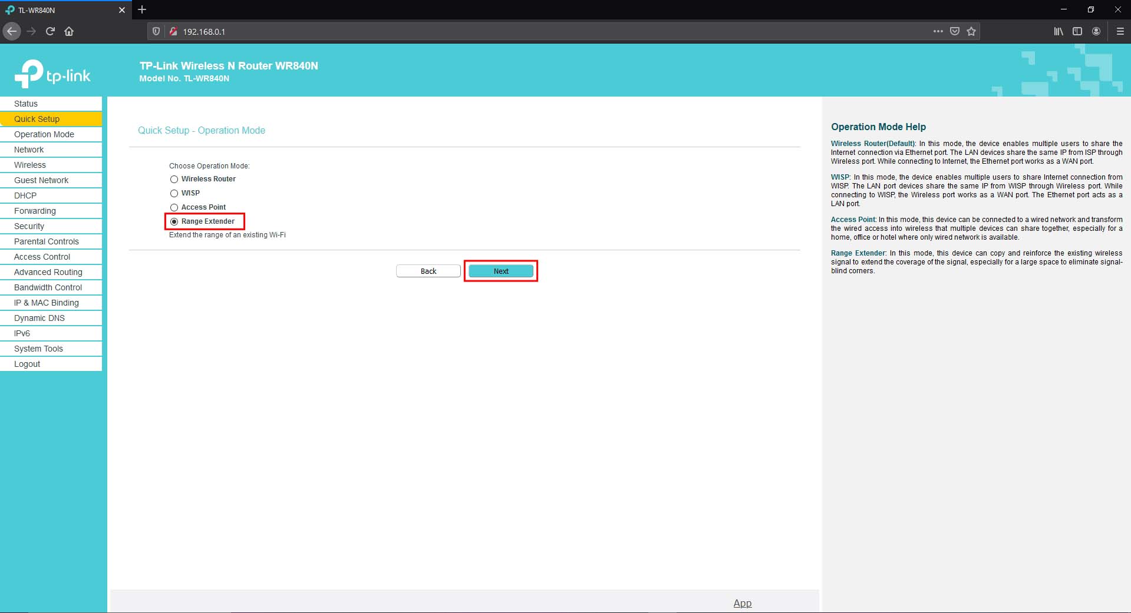Click Logout in the sidebar

click(51, 364)
